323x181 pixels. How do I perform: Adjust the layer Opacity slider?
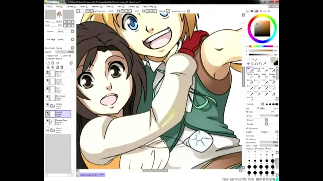click(x=65, y=52)
